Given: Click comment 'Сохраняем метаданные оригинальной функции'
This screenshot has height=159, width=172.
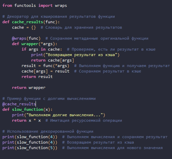Looking at the screenshot, I should [x=97, y=38].
